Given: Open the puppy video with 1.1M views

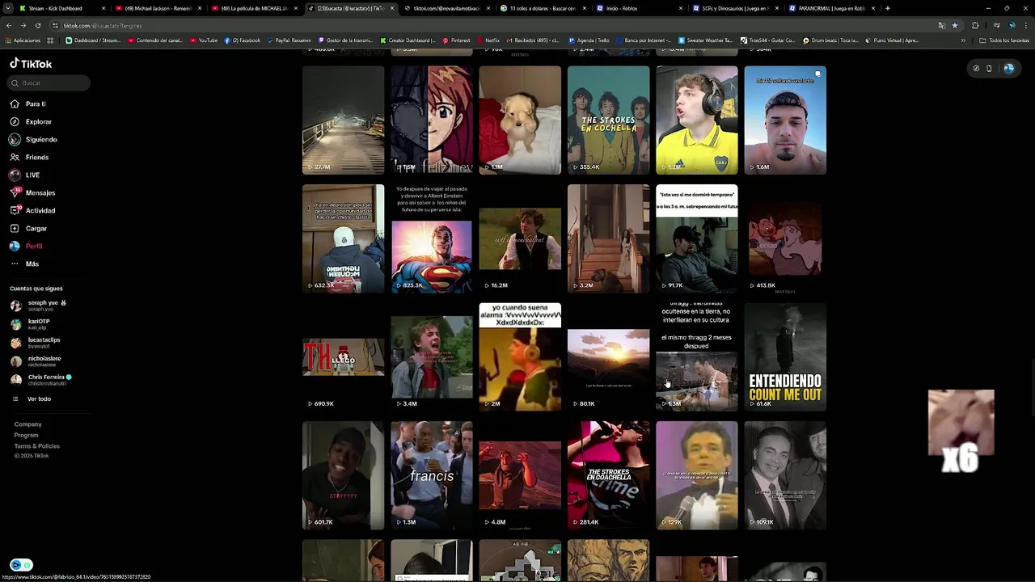Looking at the screenshot, I should pos(520,120).
